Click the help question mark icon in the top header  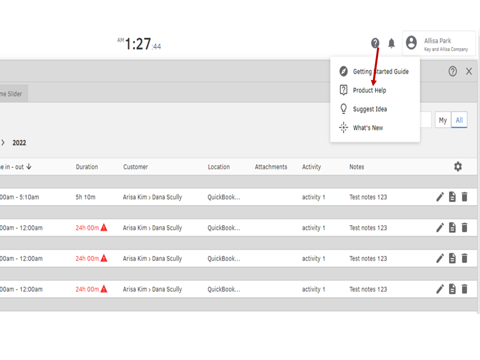[375, 43]
